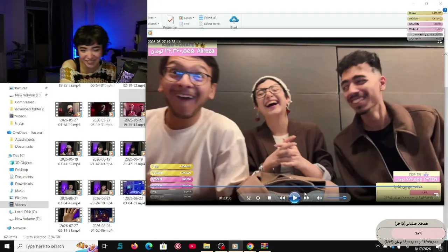The width and height of the screenshot is (448, 252).
Task: Click Select all in the ribbon
Action: 208,17
